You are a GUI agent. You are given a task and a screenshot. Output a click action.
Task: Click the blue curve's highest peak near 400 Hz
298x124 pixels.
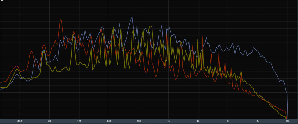tap(132, 17)
